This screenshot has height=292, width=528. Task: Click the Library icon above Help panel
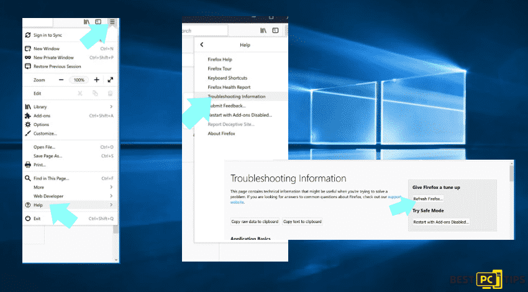263,30
